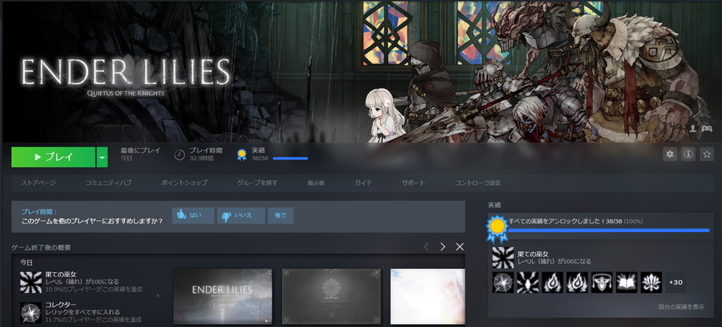Add game to favorites star icon

(707, 154)
